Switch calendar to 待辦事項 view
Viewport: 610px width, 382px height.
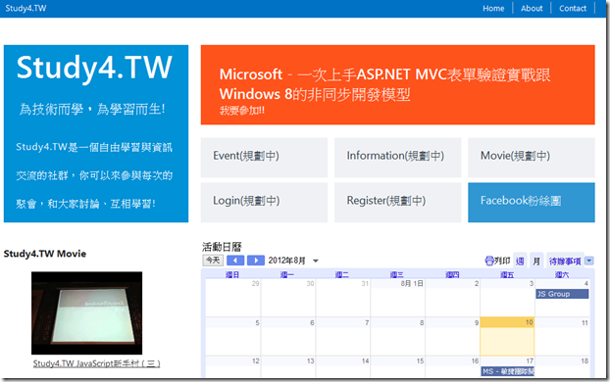[565, 262]
